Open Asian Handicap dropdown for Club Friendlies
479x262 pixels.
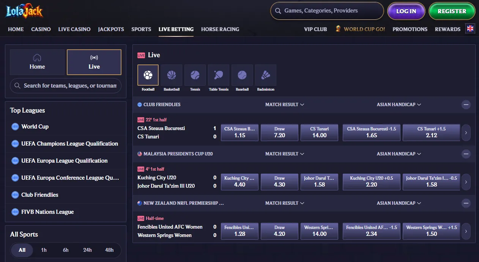click(x=399, y=105)
